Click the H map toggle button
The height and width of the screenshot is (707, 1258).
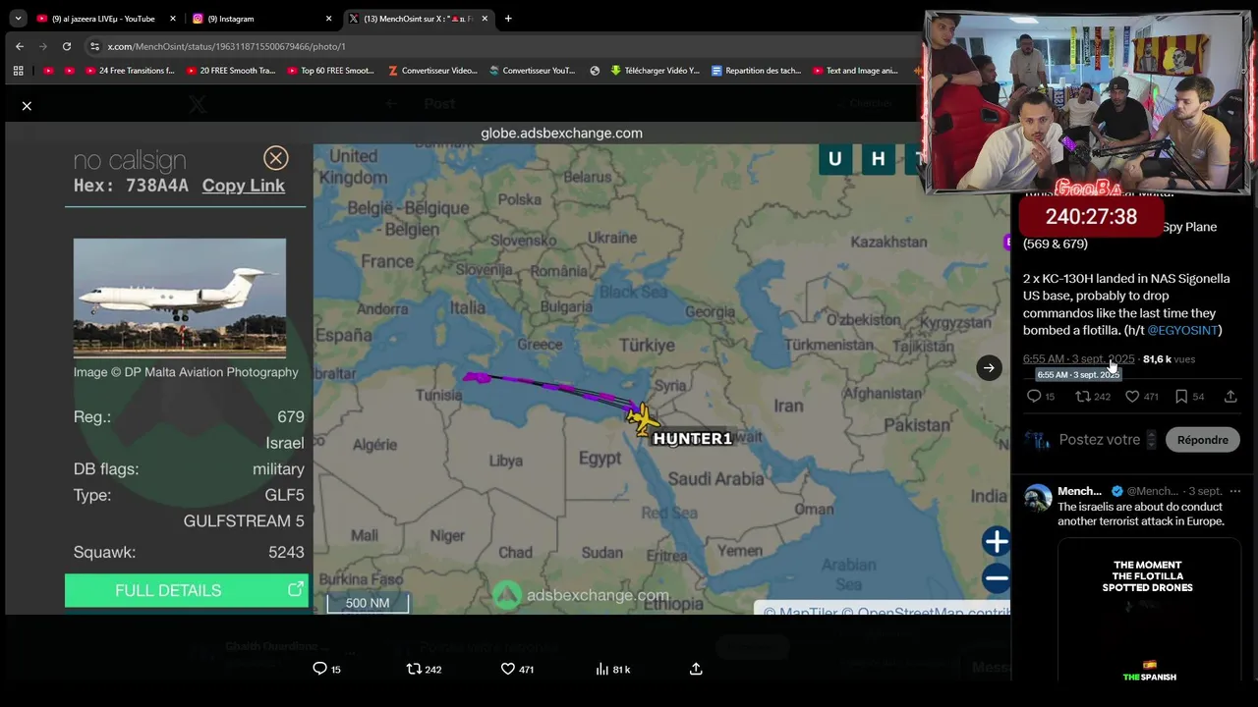[878, 159]
